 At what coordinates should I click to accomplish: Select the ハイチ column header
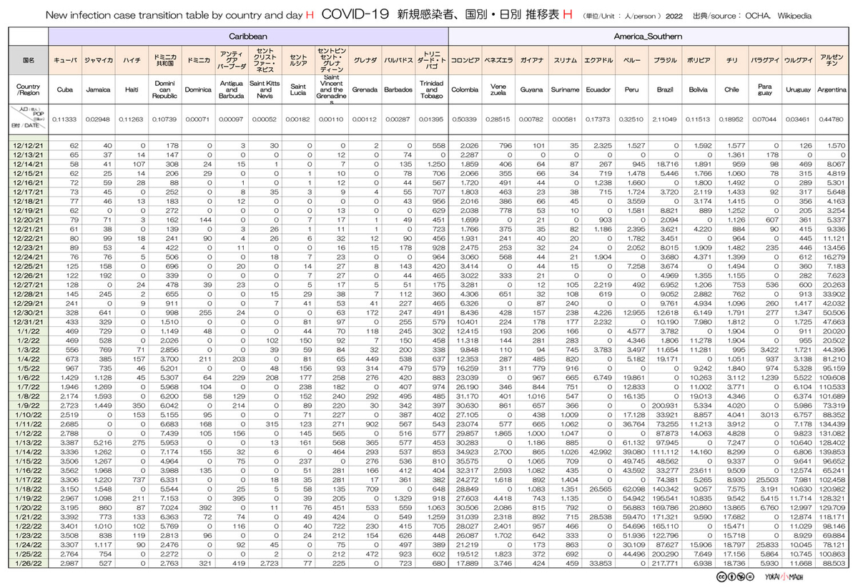(132, 61)
